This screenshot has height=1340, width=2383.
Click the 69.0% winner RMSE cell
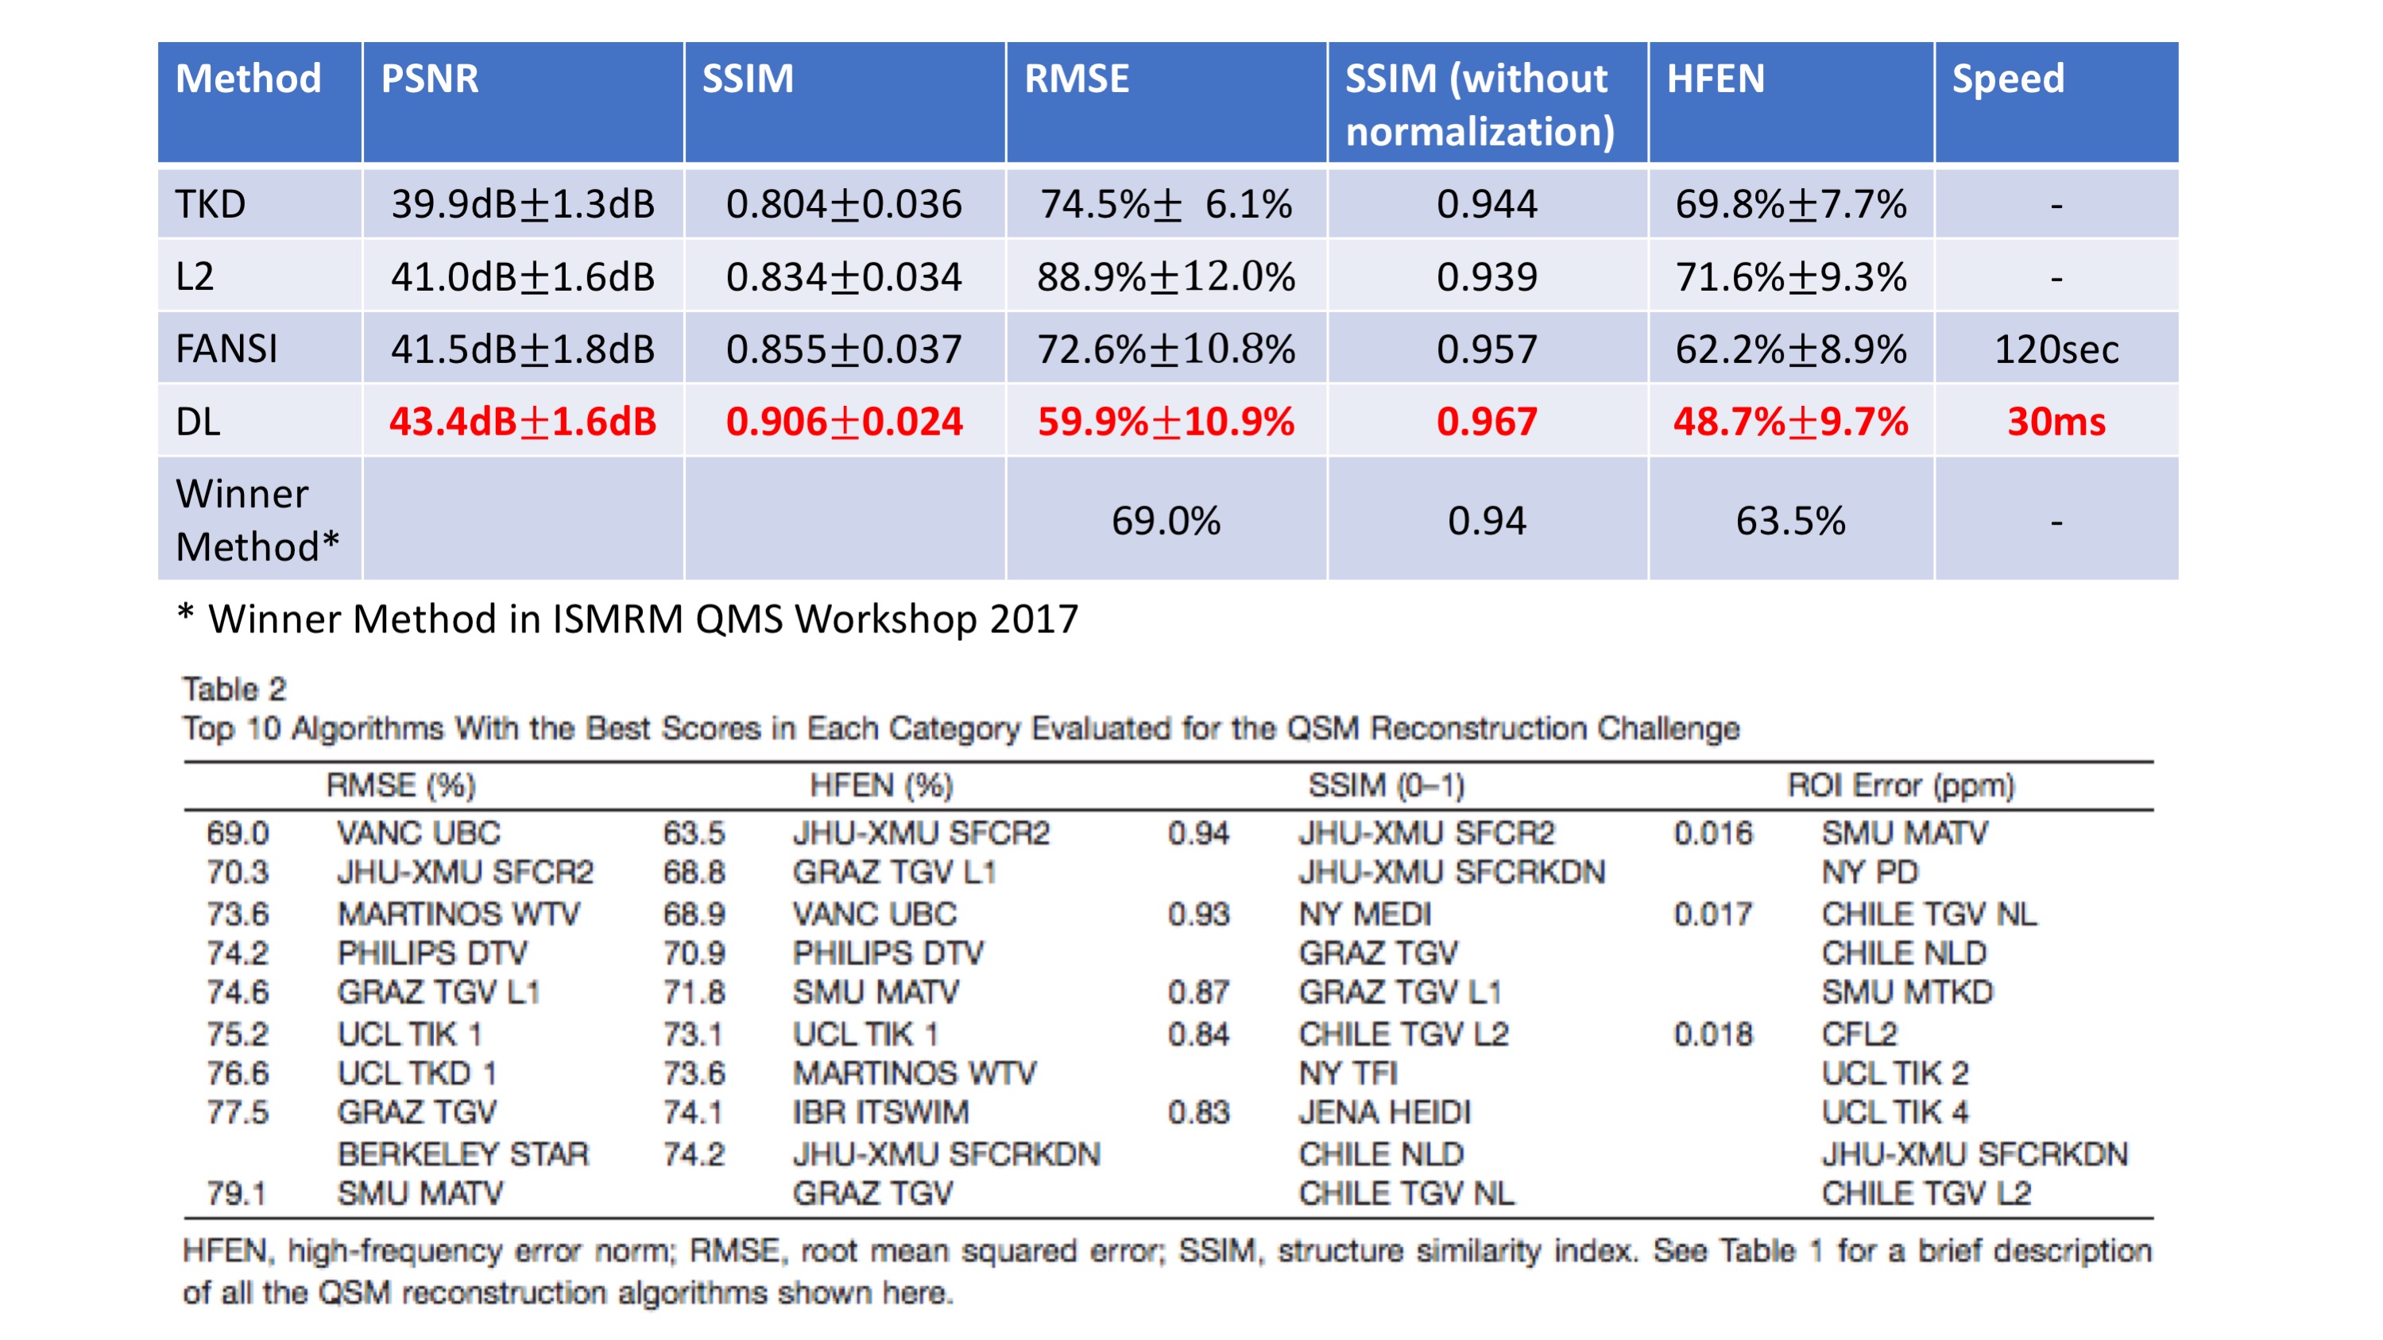click(x=1166, y=520)
